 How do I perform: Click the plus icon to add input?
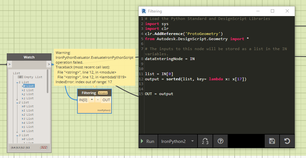92,100
